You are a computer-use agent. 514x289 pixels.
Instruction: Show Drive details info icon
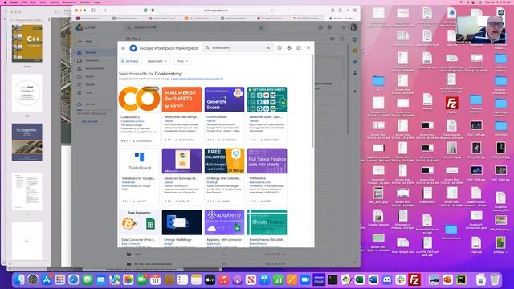click(x=342, y=39)
